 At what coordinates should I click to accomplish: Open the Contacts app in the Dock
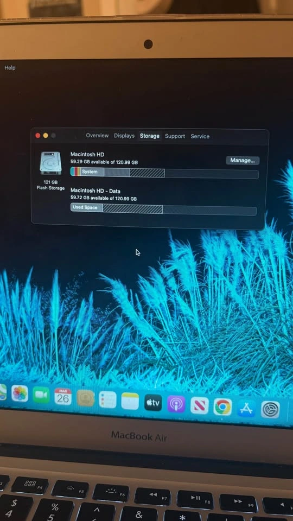point(85,398)
